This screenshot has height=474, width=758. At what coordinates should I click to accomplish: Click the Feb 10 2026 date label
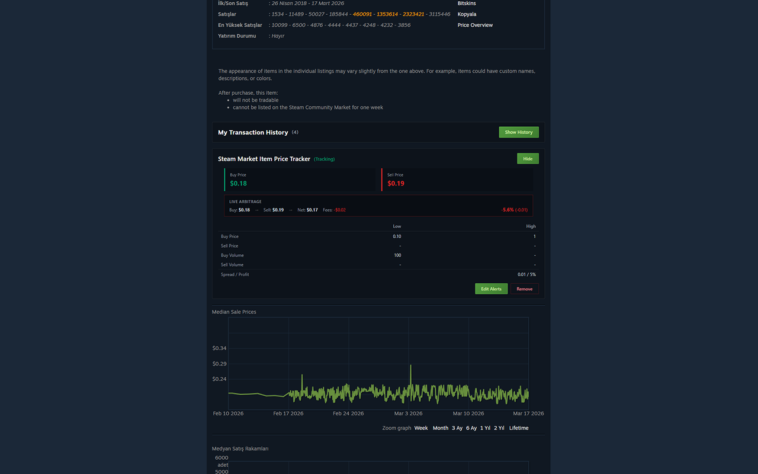tap(228, 414)
